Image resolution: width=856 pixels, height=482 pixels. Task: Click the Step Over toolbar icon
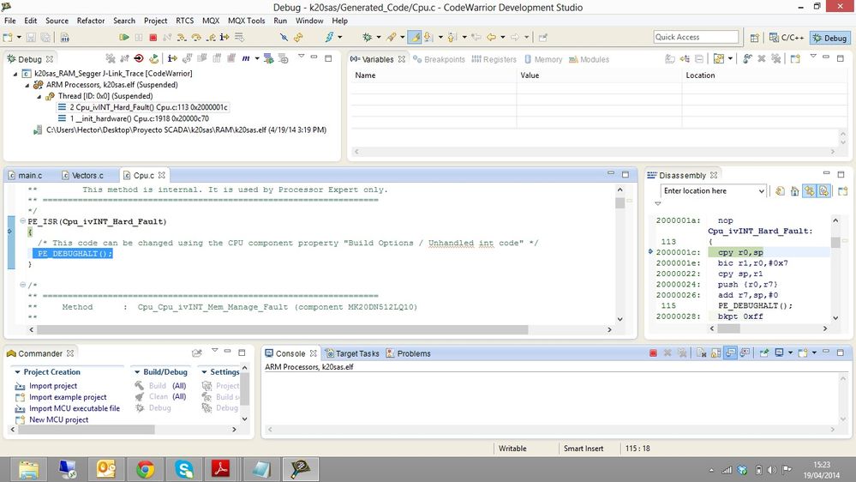pos(196,37)
